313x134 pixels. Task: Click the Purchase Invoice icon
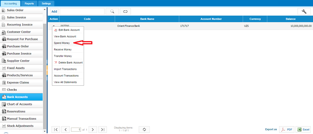[x=4, y=54]
